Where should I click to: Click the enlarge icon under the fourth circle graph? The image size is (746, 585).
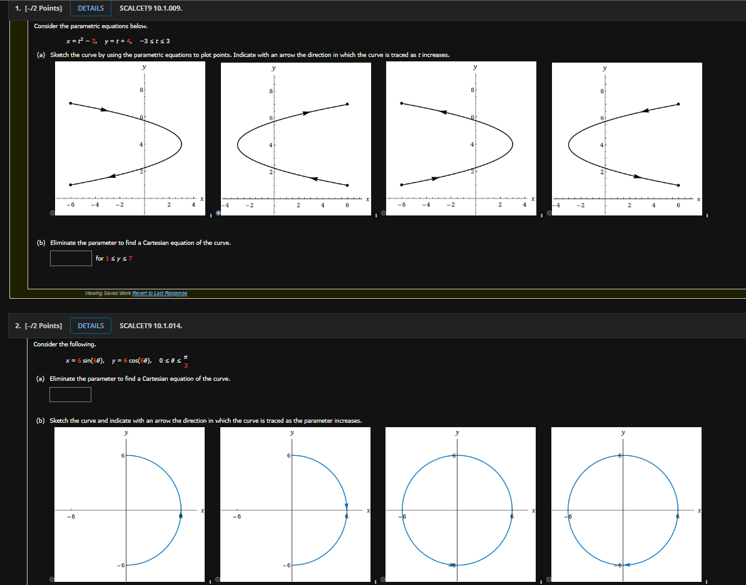(707, 582)
